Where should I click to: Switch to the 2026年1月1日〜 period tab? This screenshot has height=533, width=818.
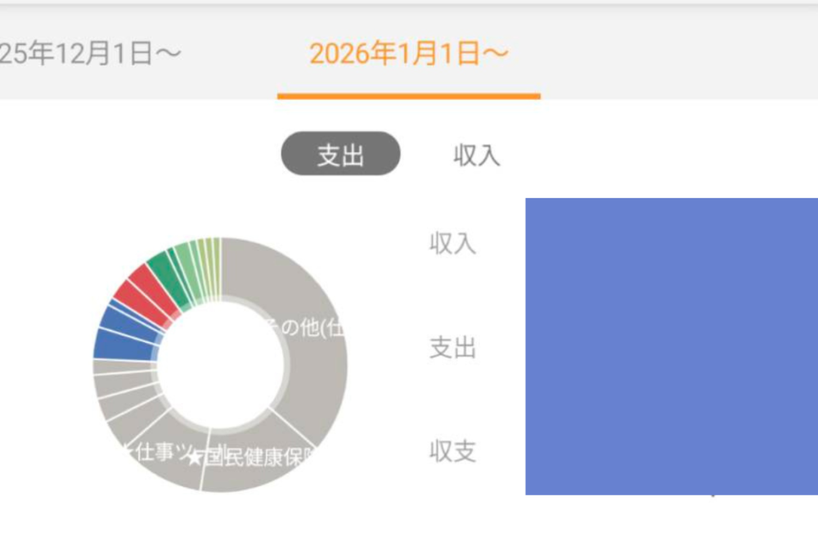point(408,54)
